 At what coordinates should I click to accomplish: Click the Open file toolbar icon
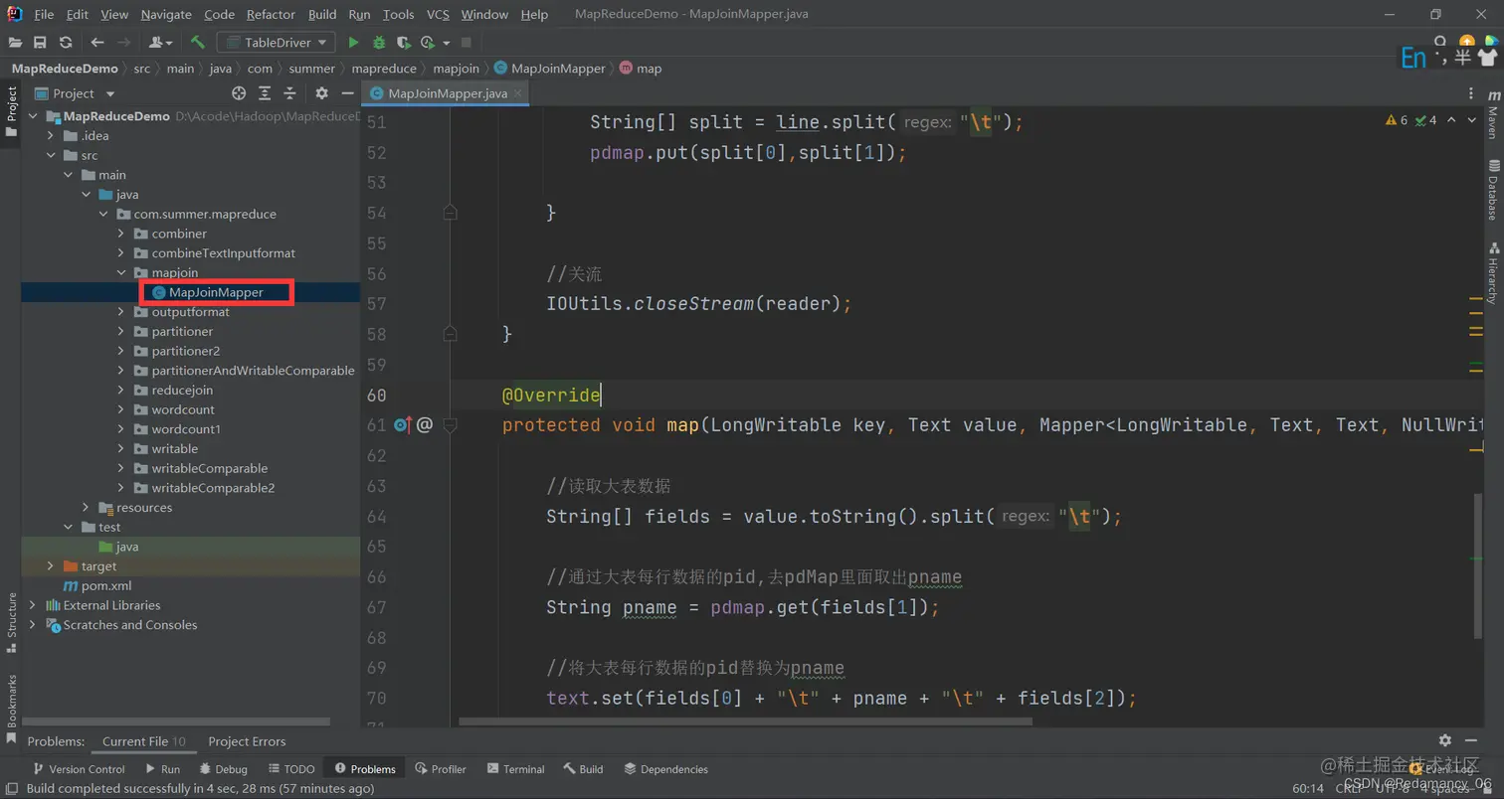15,43
